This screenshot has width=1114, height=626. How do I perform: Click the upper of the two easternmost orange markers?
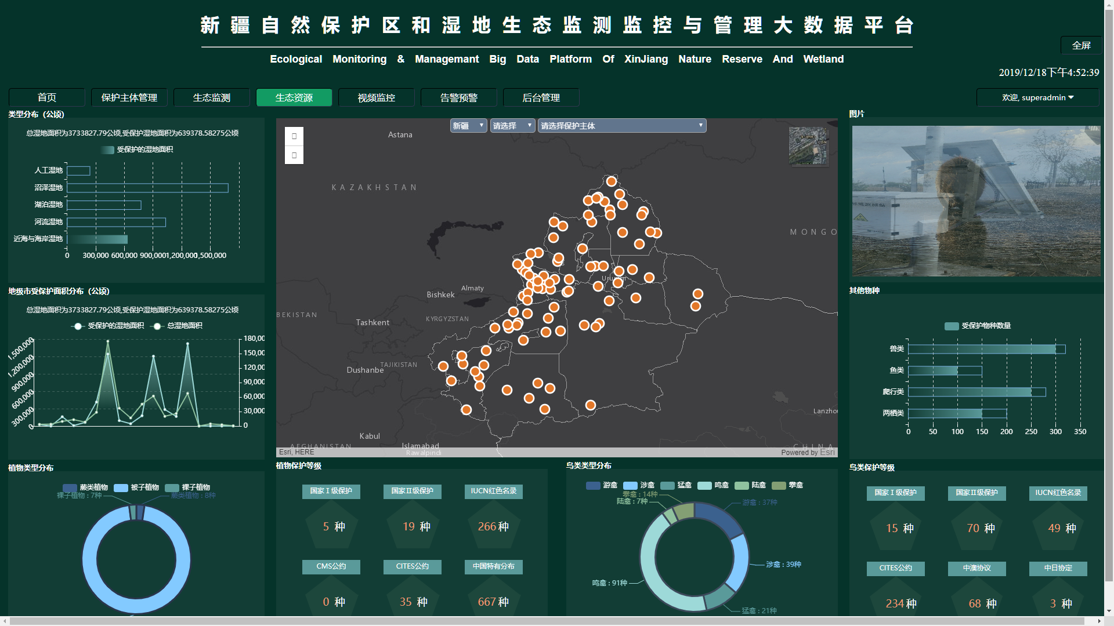point(698,294)
